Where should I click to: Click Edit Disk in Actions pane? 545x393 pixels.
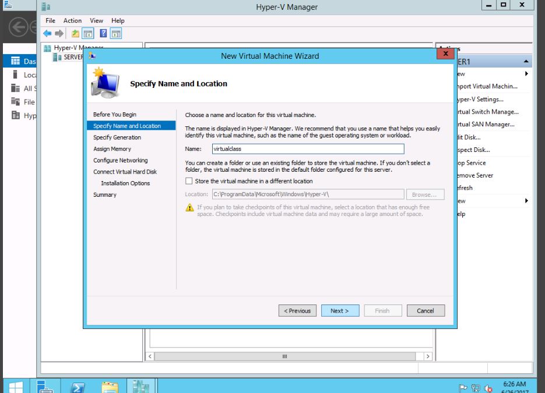tap(469, 137)
